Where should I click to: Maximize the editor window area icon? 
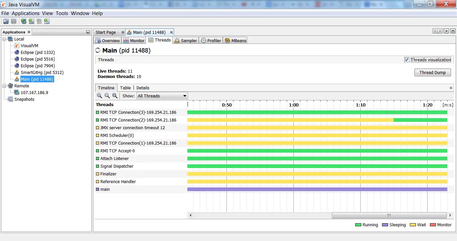(x=453, y=31)
